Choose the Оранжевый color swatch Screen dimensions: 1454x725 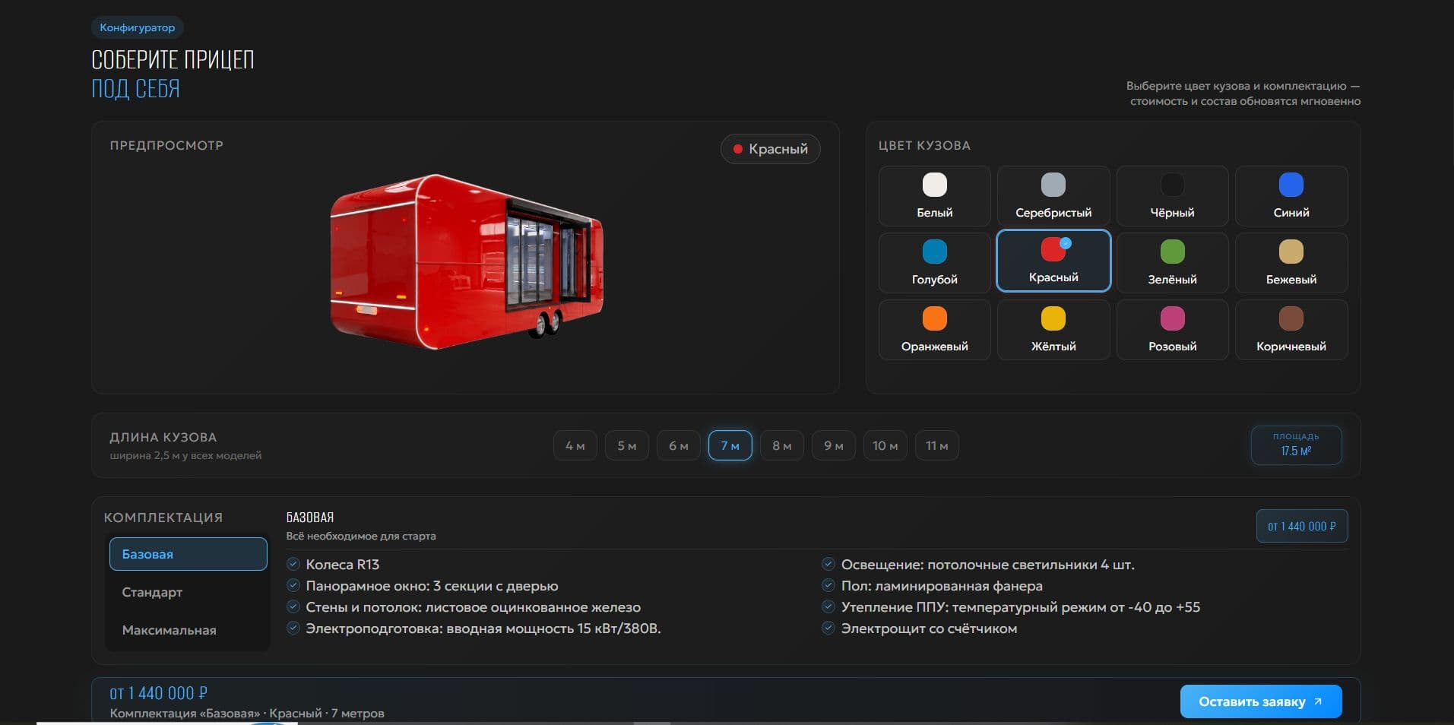[934, 330]
